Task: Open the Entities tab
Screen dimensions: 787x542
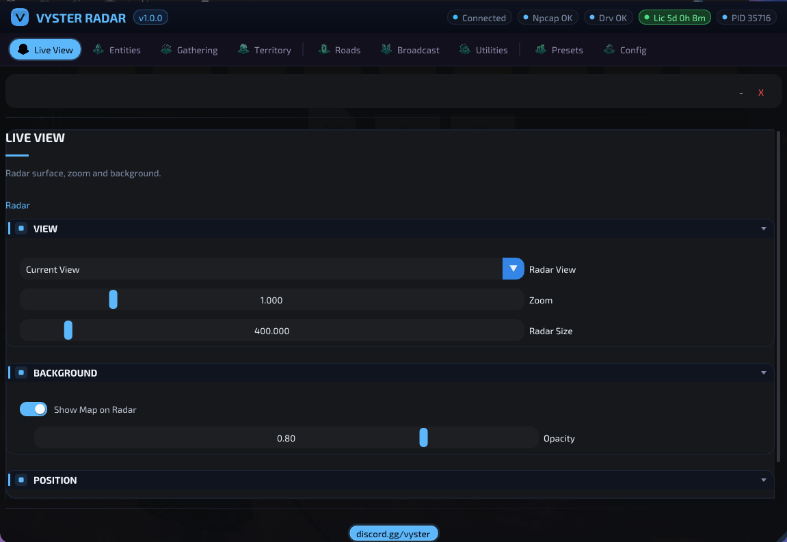Action: pos(117,50)
